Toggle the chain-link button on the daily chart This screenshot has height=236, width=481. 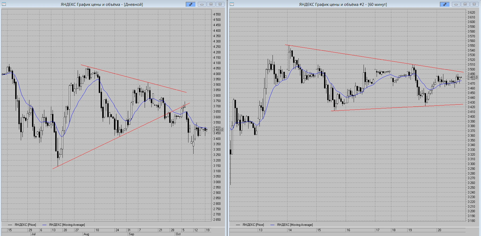[191, 4]
